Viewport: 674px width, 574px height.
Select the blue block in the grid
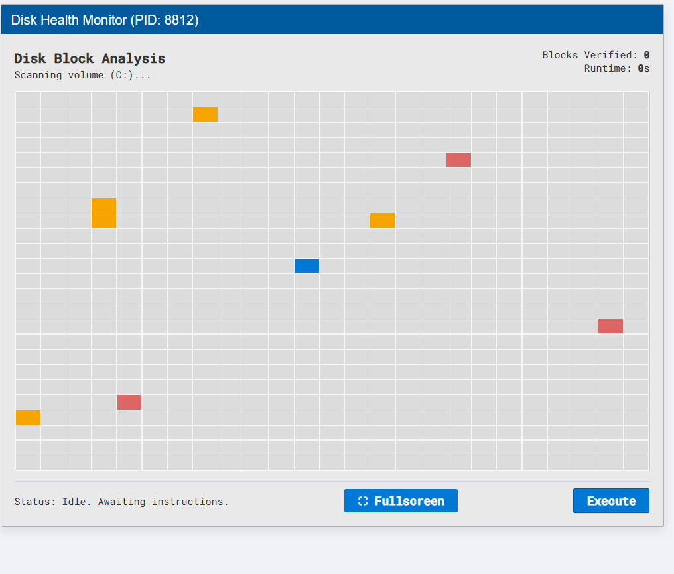(306, 266)
